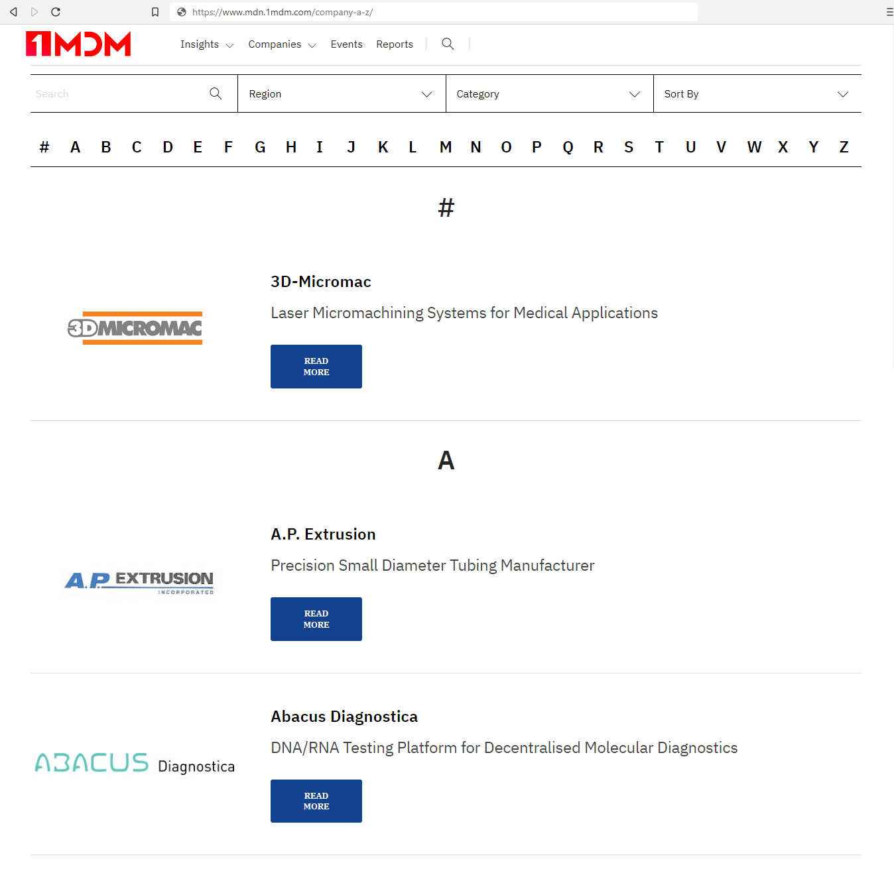This screenshot has height=875, width=894.
Task: Jump to letter M in alphabet bar
Action: pyautogui.click(x=446, y=146)
